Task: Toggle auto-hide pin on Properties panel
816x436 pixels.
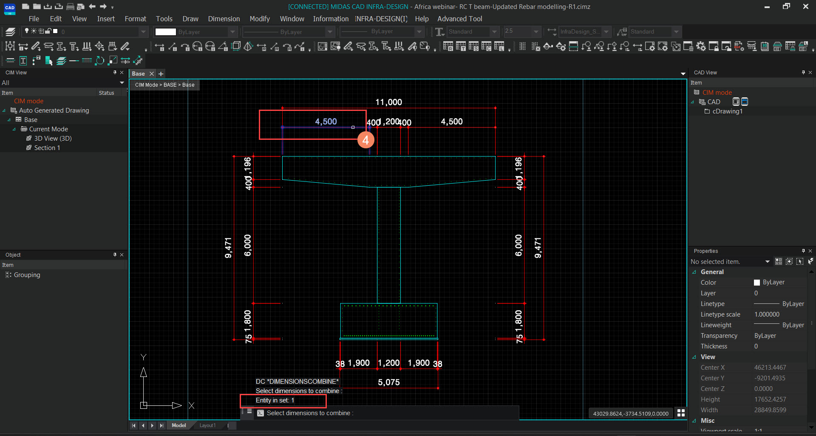Action: click(803, 251)
